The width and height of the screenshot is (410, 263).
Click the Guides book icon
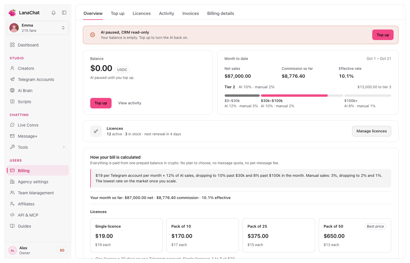coord(12,226)
